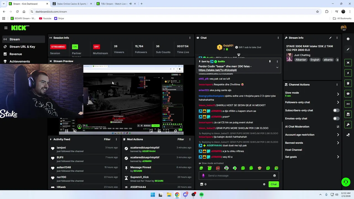Open Chat panel three-dot menu
The image size is (354, 199).
278,38
